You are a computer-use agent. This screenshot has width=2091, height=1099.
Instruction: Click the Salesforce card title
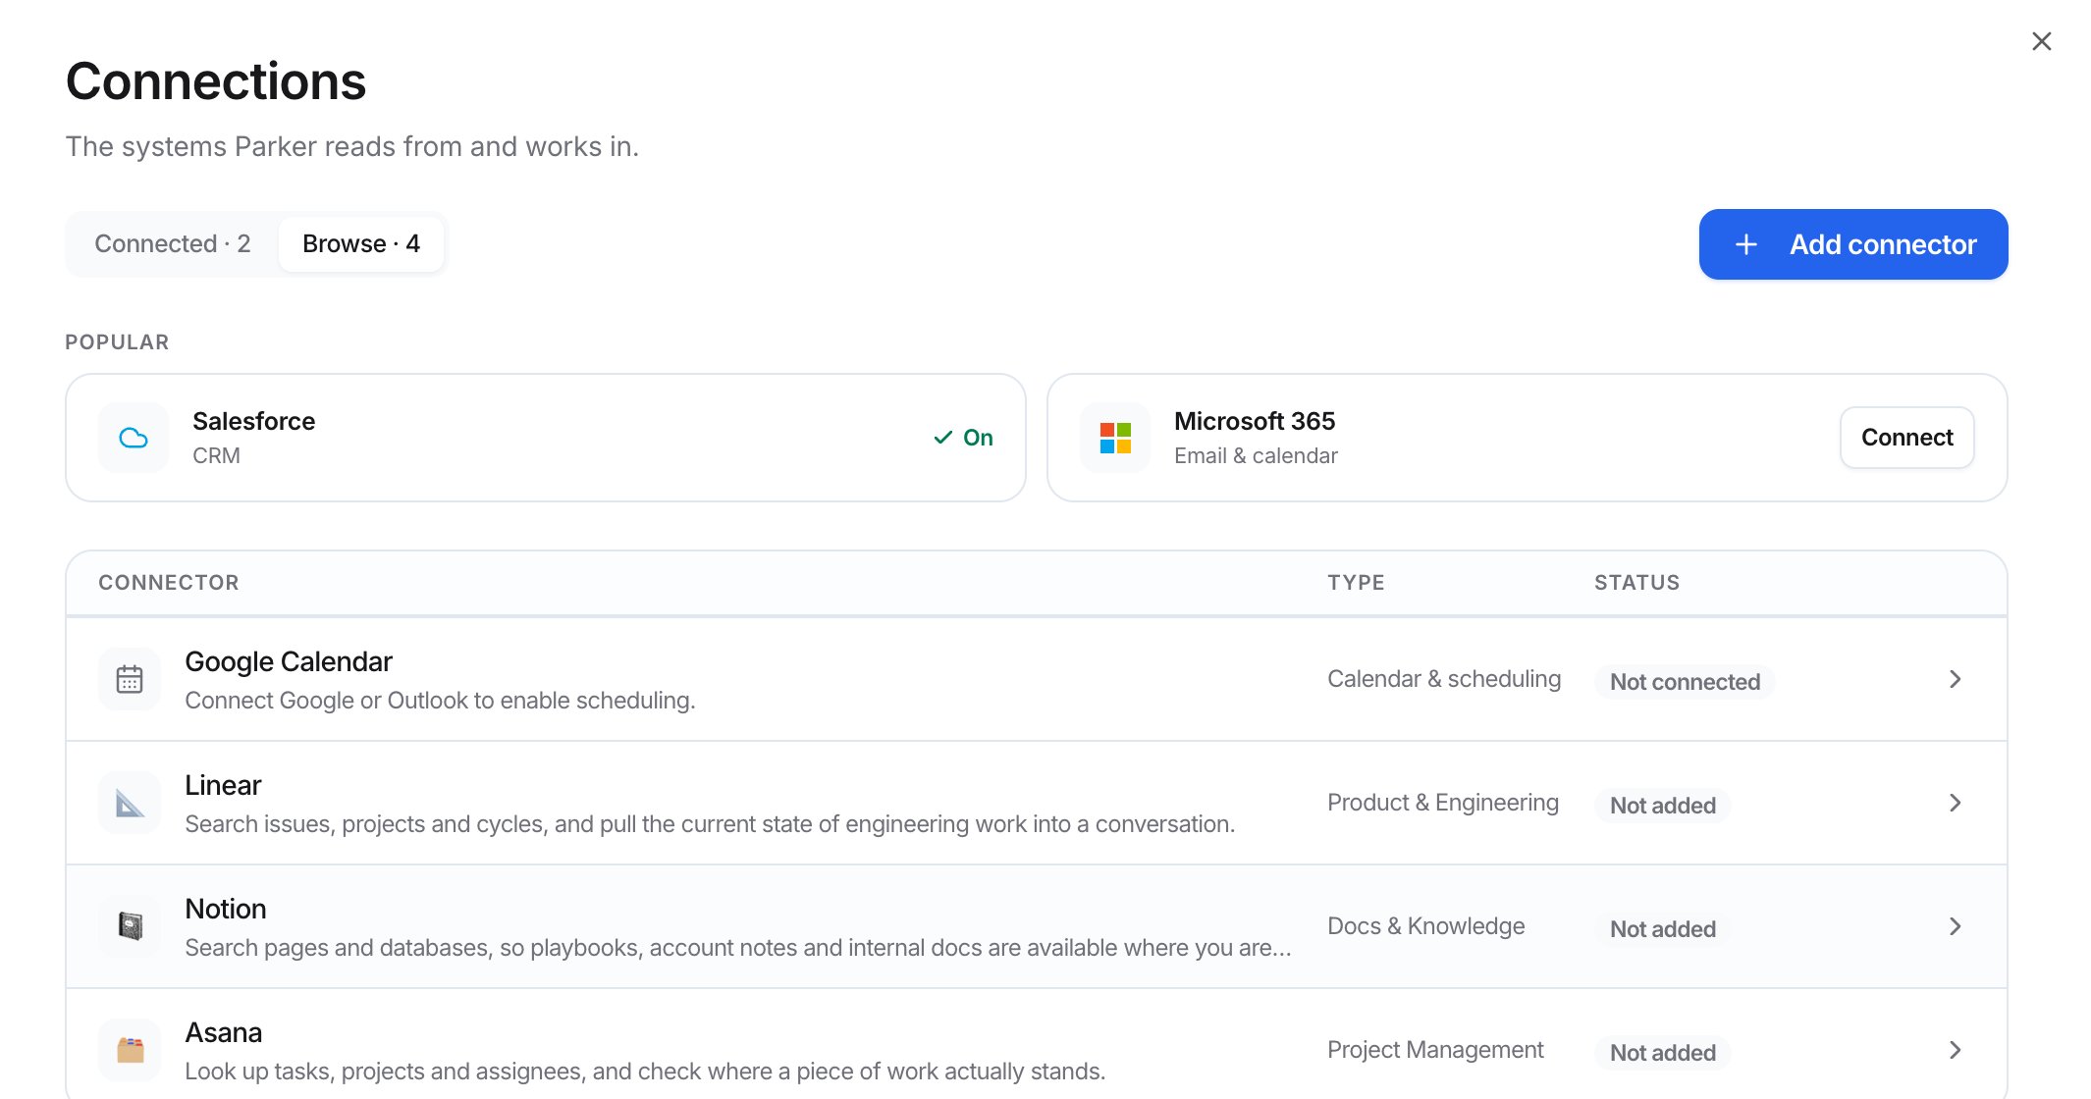(x=253, y=421)
